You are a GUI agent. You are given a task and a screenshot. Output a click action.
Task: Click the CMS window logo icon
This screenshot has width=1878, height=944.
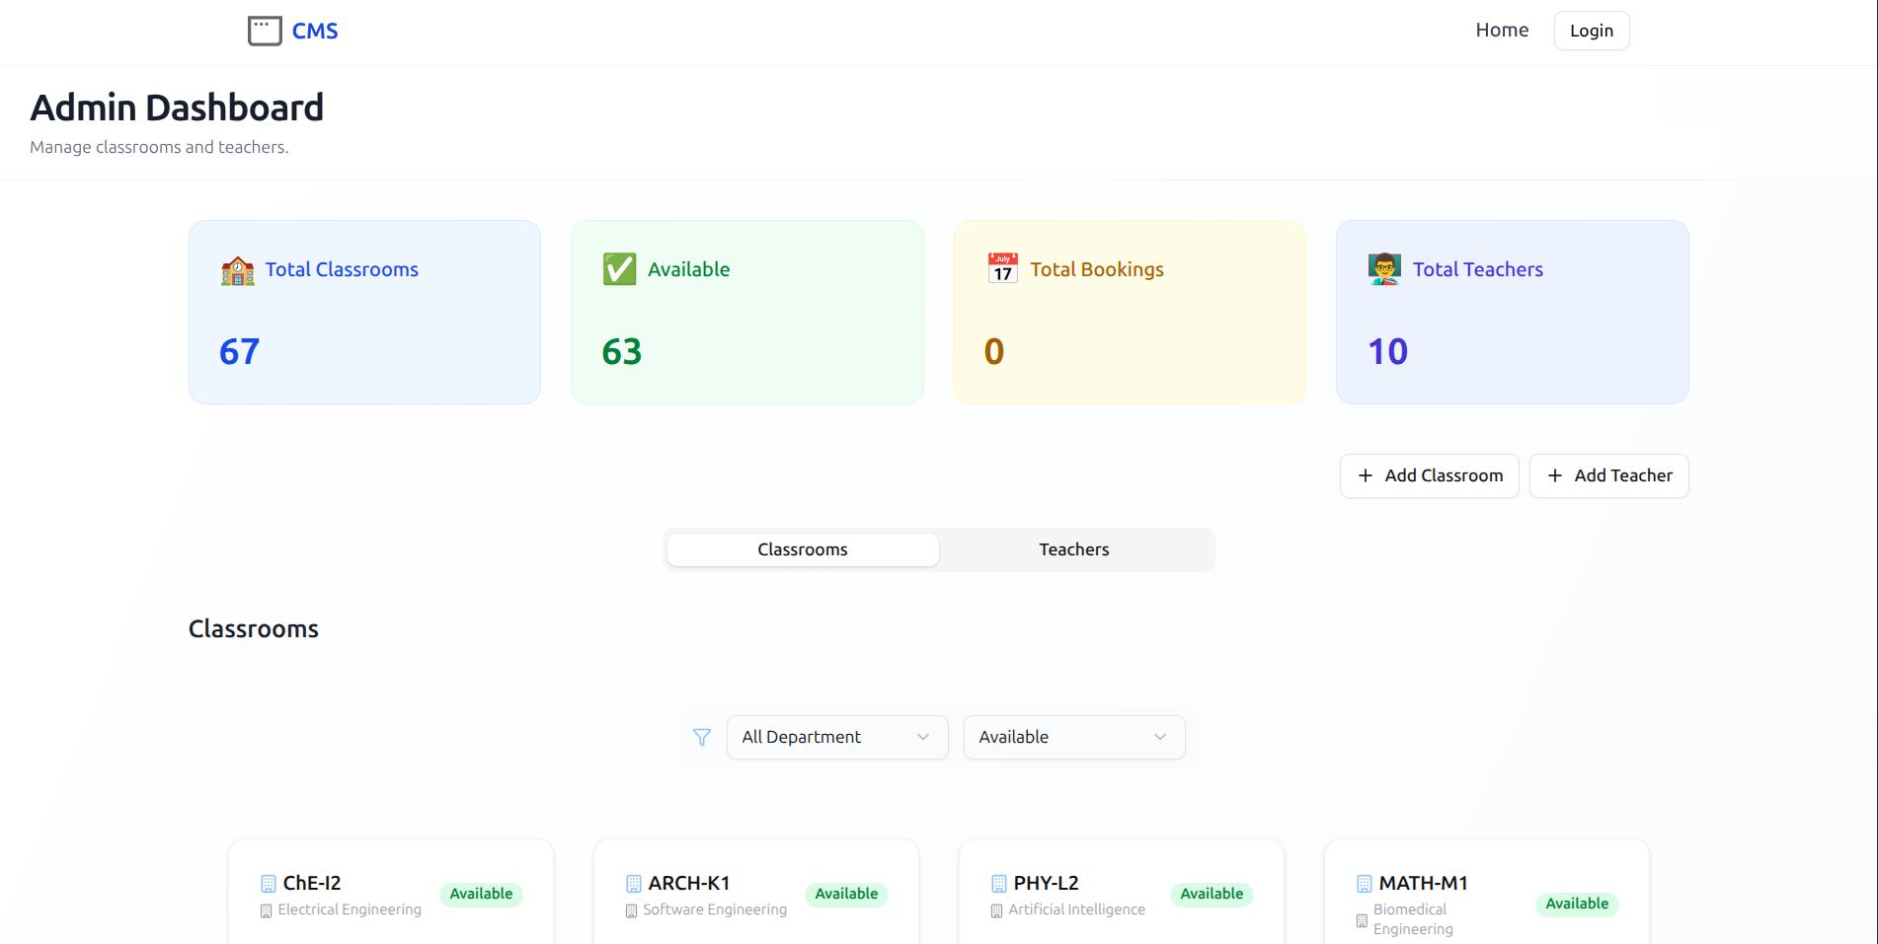[265, 31]
